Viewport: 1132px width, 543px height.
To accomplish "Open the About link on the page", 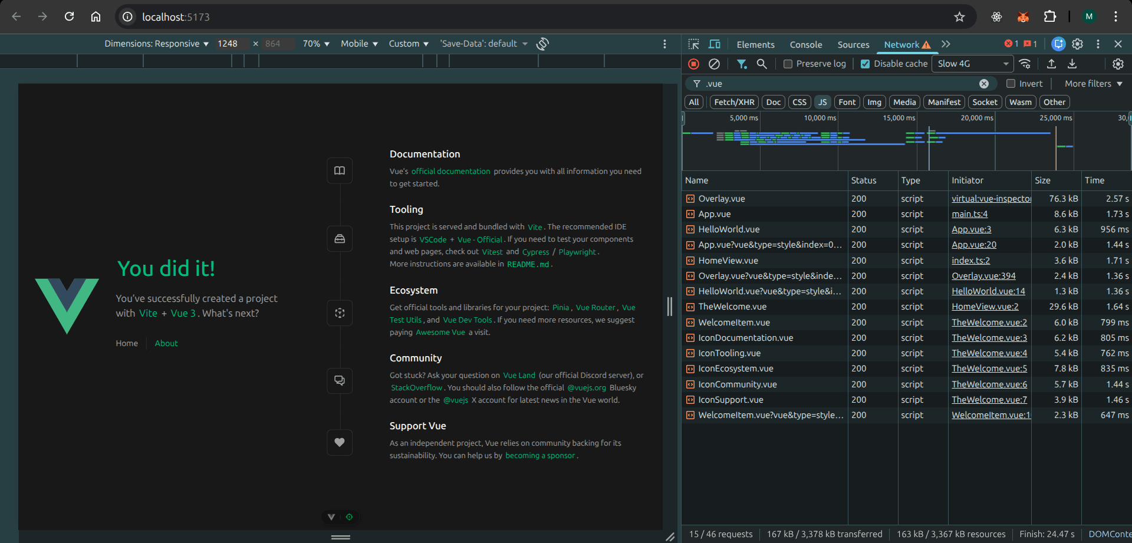I will coord(166,343).
